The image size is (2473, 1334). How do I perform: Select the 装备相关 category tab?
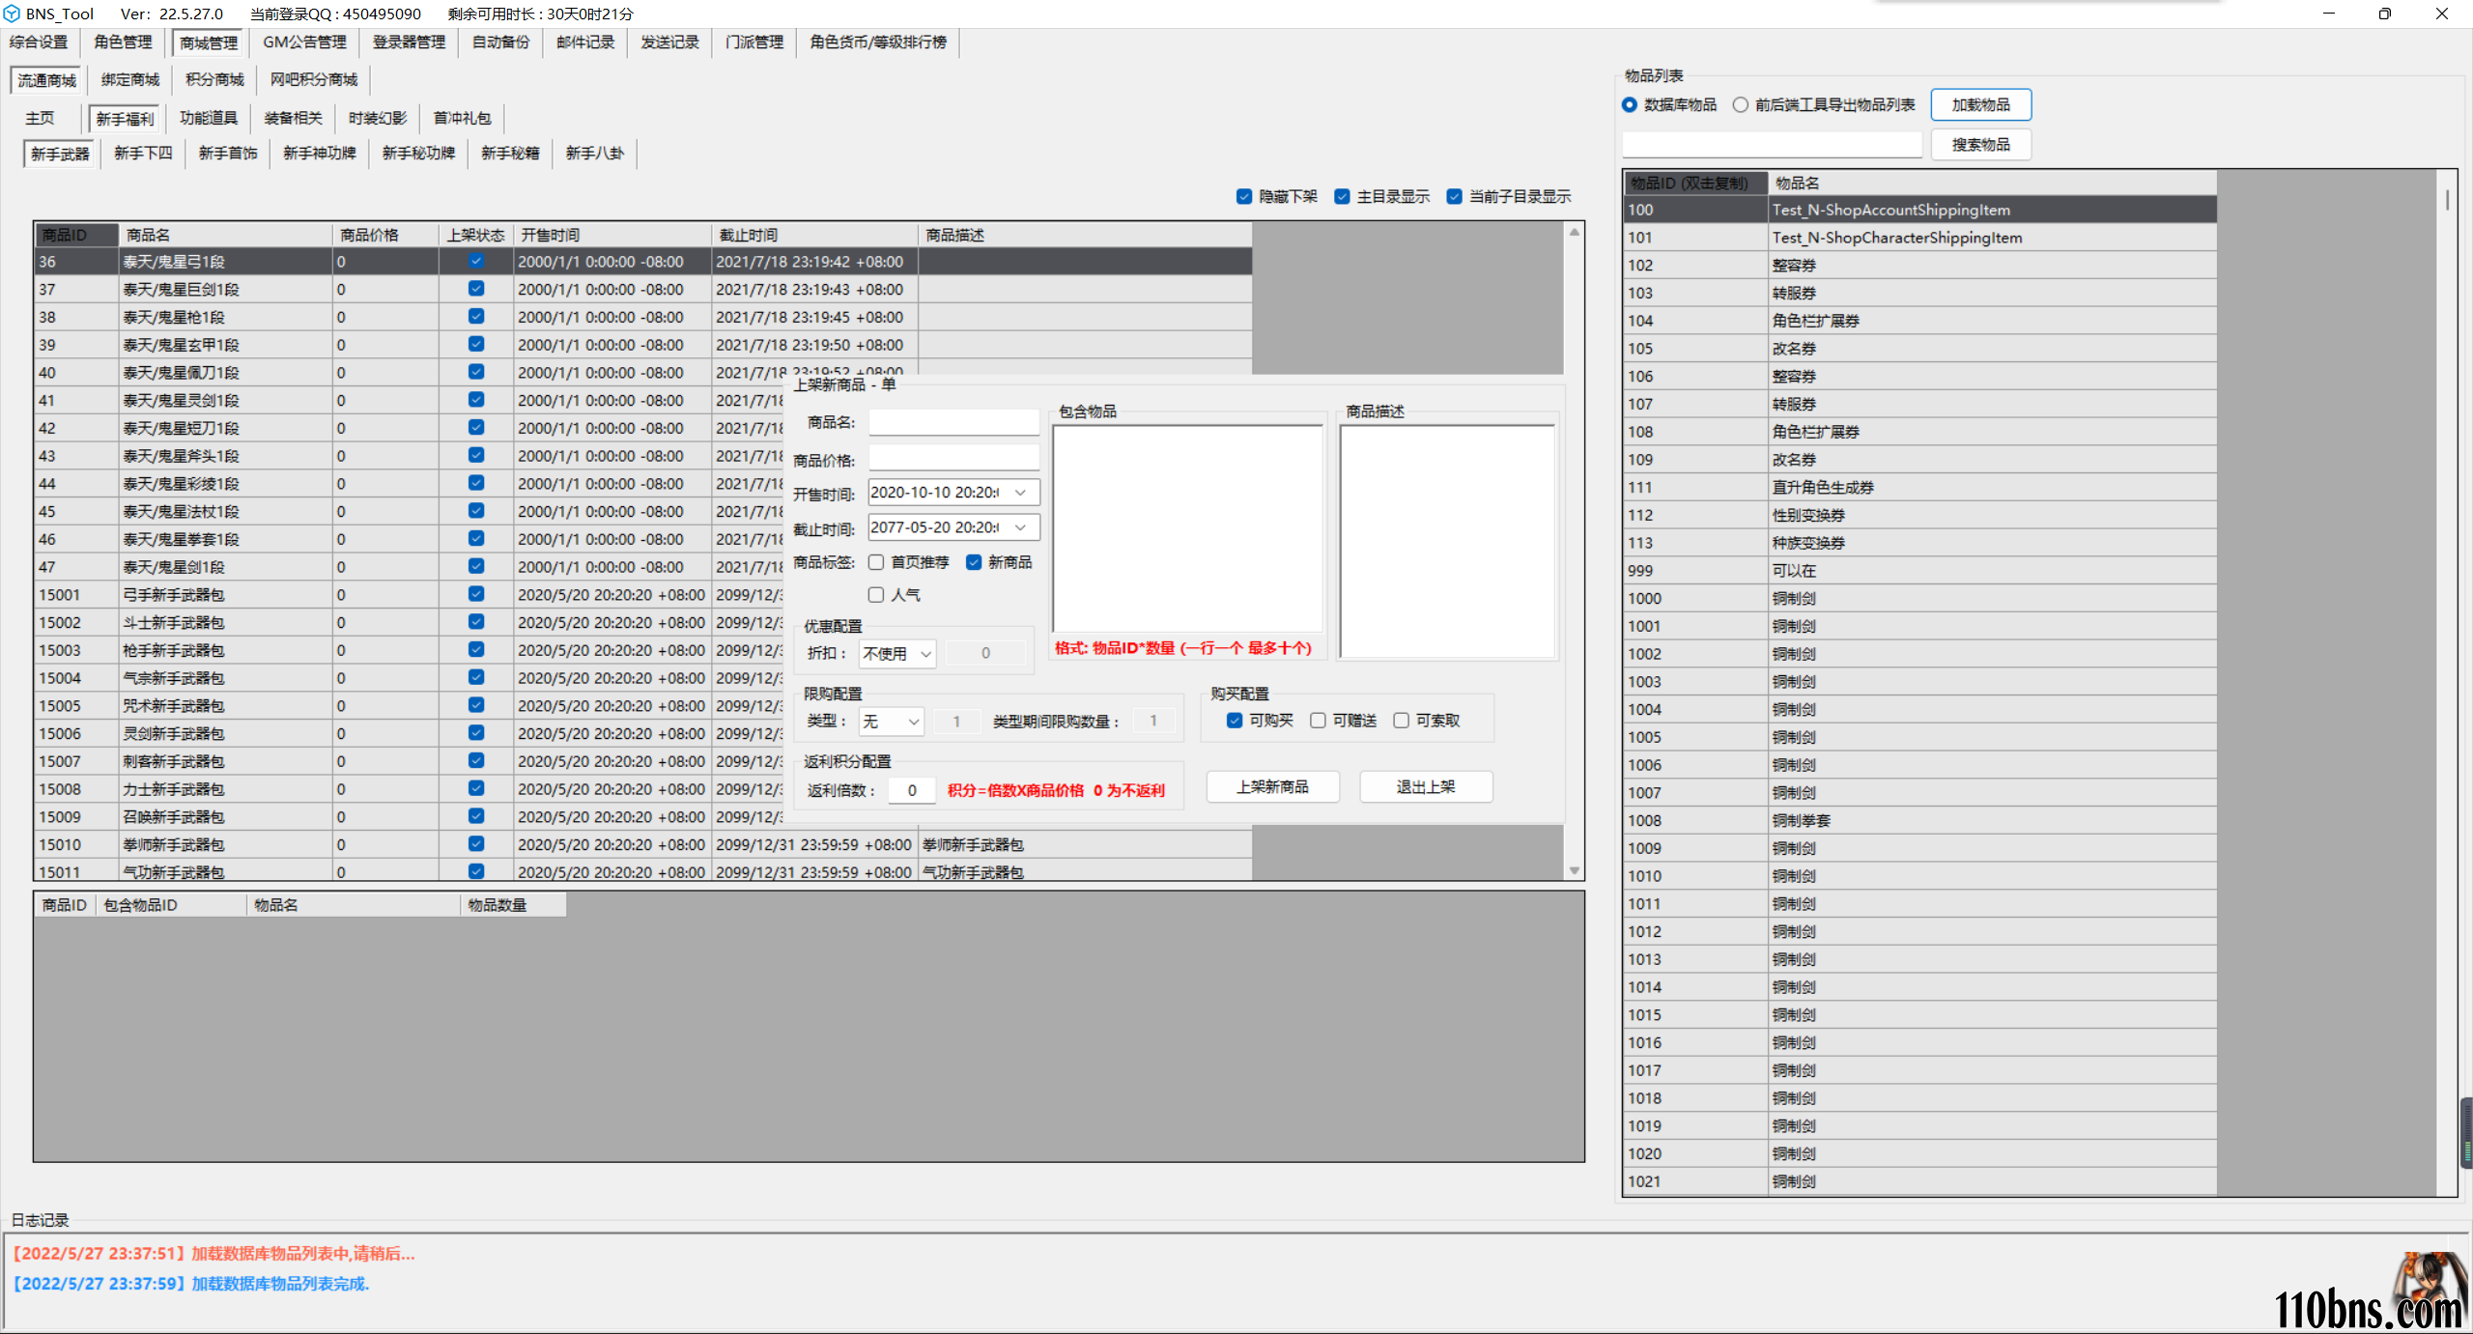point(293,118)
